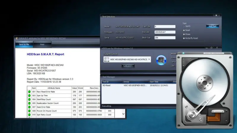Viewport: 237px width, 133px height.
Task: Select the Read test radio button
Action: (184, 30)
